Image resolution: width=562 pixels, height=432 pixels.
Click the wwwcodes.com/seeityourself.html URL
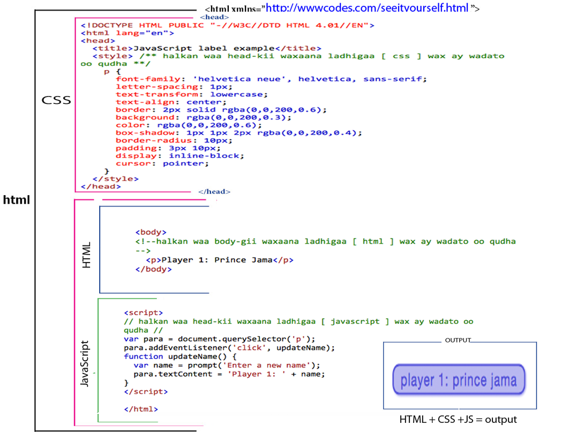point(367,8)
